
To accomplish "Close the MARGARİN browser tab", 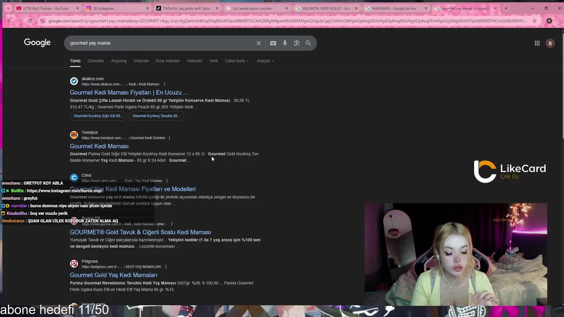I will 426,8.
